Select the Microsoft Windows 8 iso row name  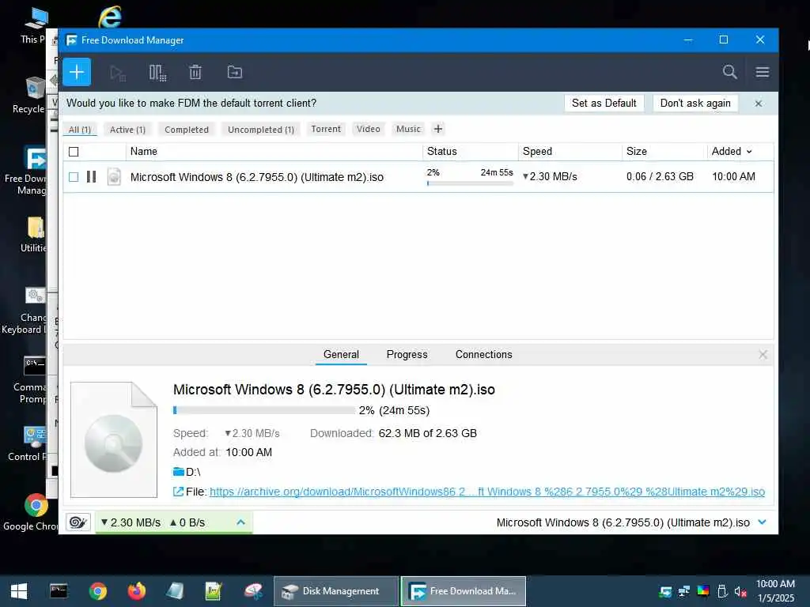tap(257, 177)
